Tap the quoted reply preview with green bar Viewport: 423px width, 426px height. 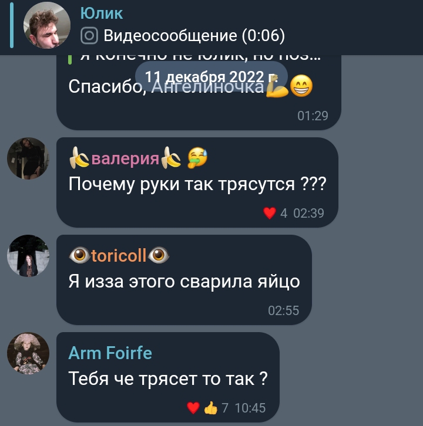pyautogui.click(x=195, y=58)
